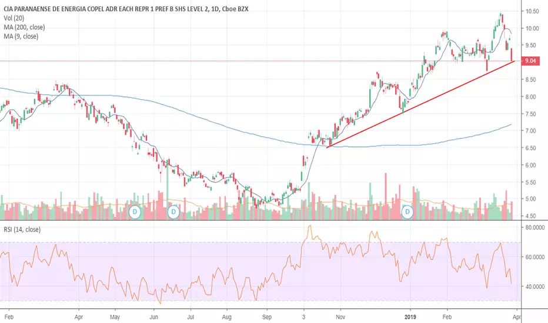Click the 4.50 price axis label

click(532, 216)
